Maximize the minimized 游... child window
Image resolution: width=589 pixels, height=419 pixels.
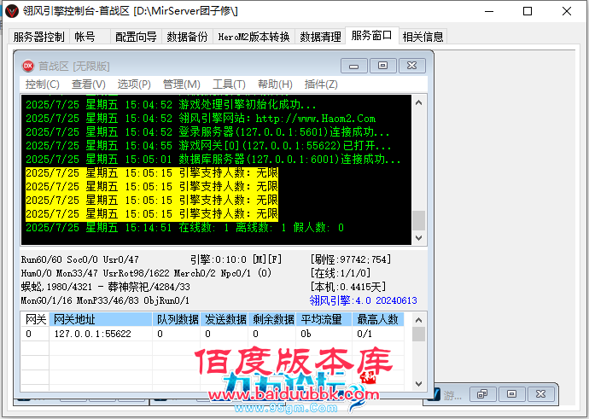(x=511, y=394)
